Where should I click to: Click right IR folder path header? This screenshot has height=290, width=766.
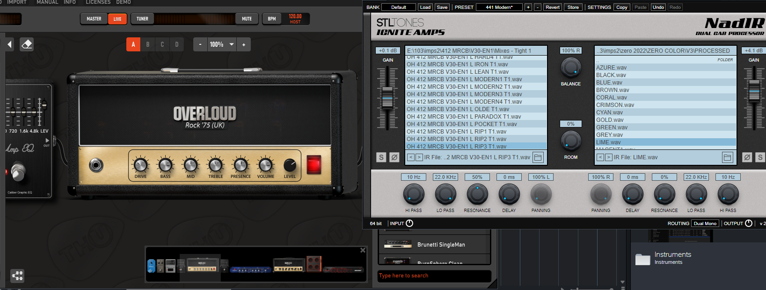pos(665,50)
